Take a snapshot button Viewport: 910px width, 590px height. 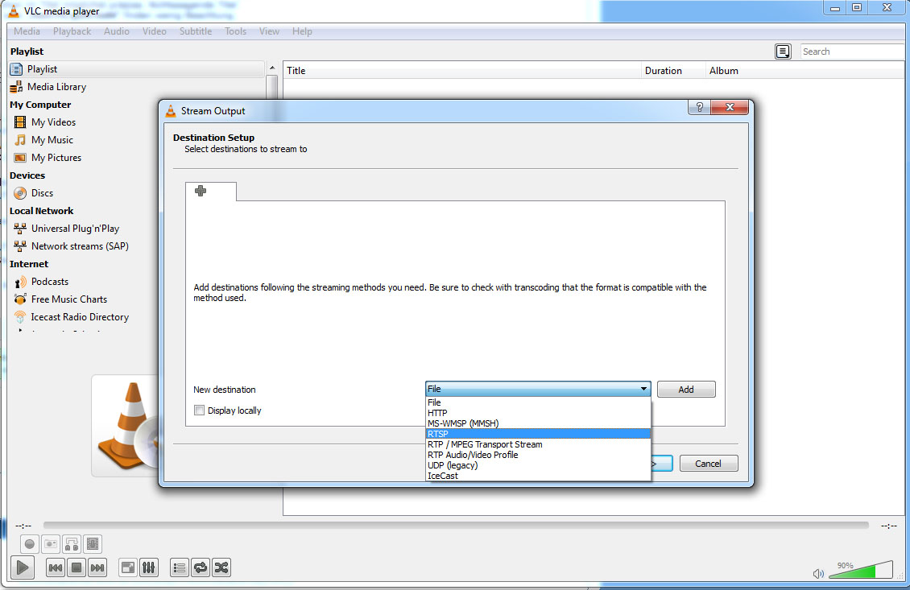point(51,544)
